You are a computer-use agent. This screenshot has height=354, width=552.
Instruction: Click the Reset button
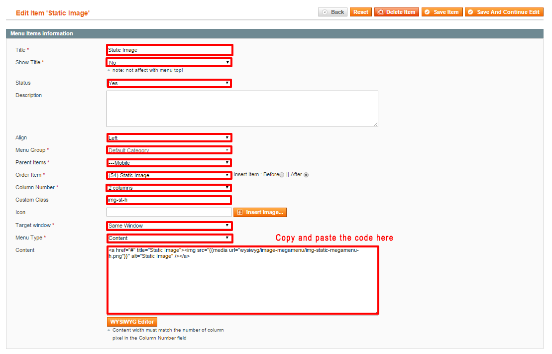click(360, 12)
